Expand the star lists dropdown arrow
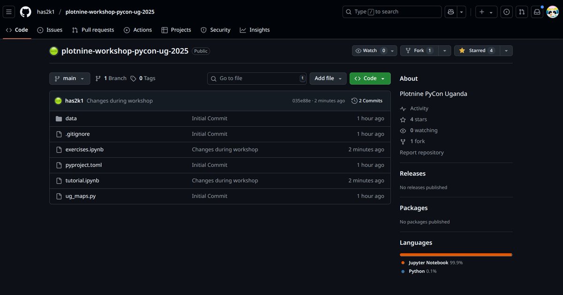This screenshot has width=563, height=295. click(506, 51)
